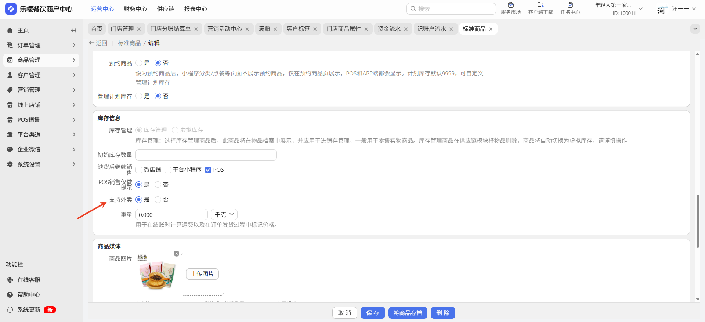Click the 删除 button
The width and height of the screenshot is (705, 322).
coord(443,313)
